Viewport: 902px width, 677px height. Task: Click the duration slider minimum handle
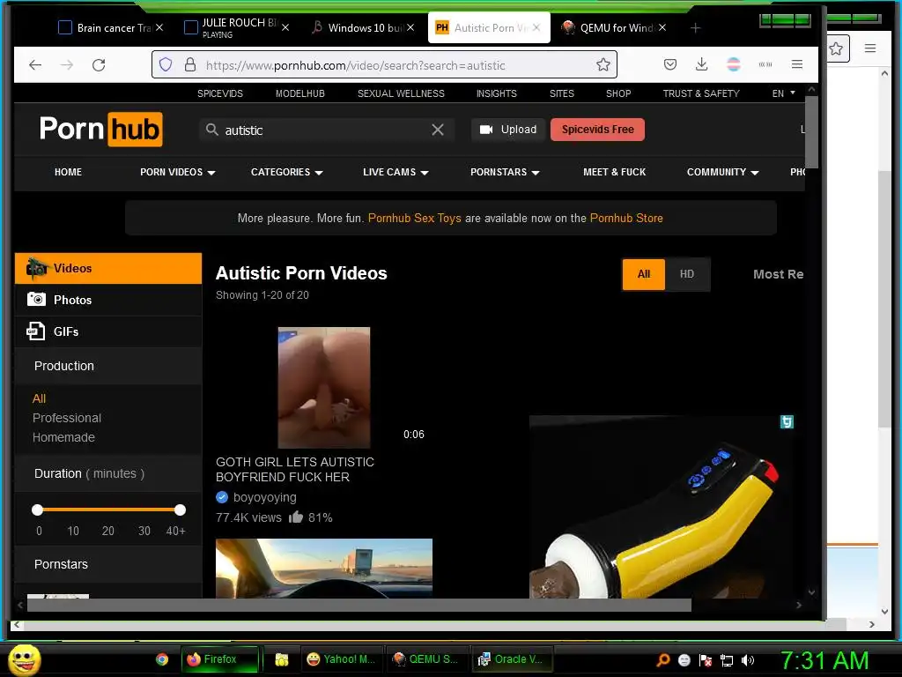pos(37,510)
